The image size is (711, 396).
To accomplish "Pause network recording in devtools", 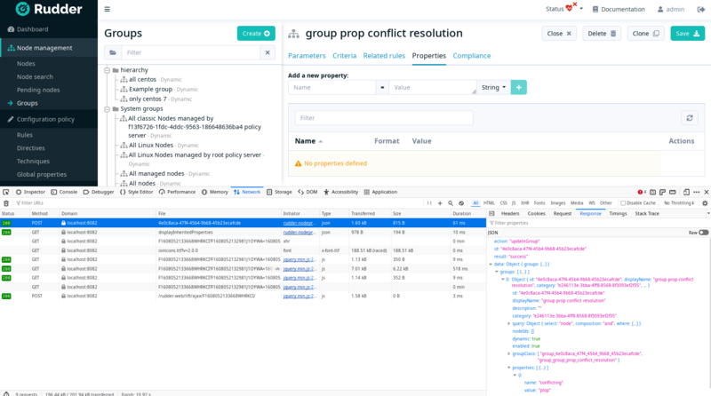I will (429, 203).
